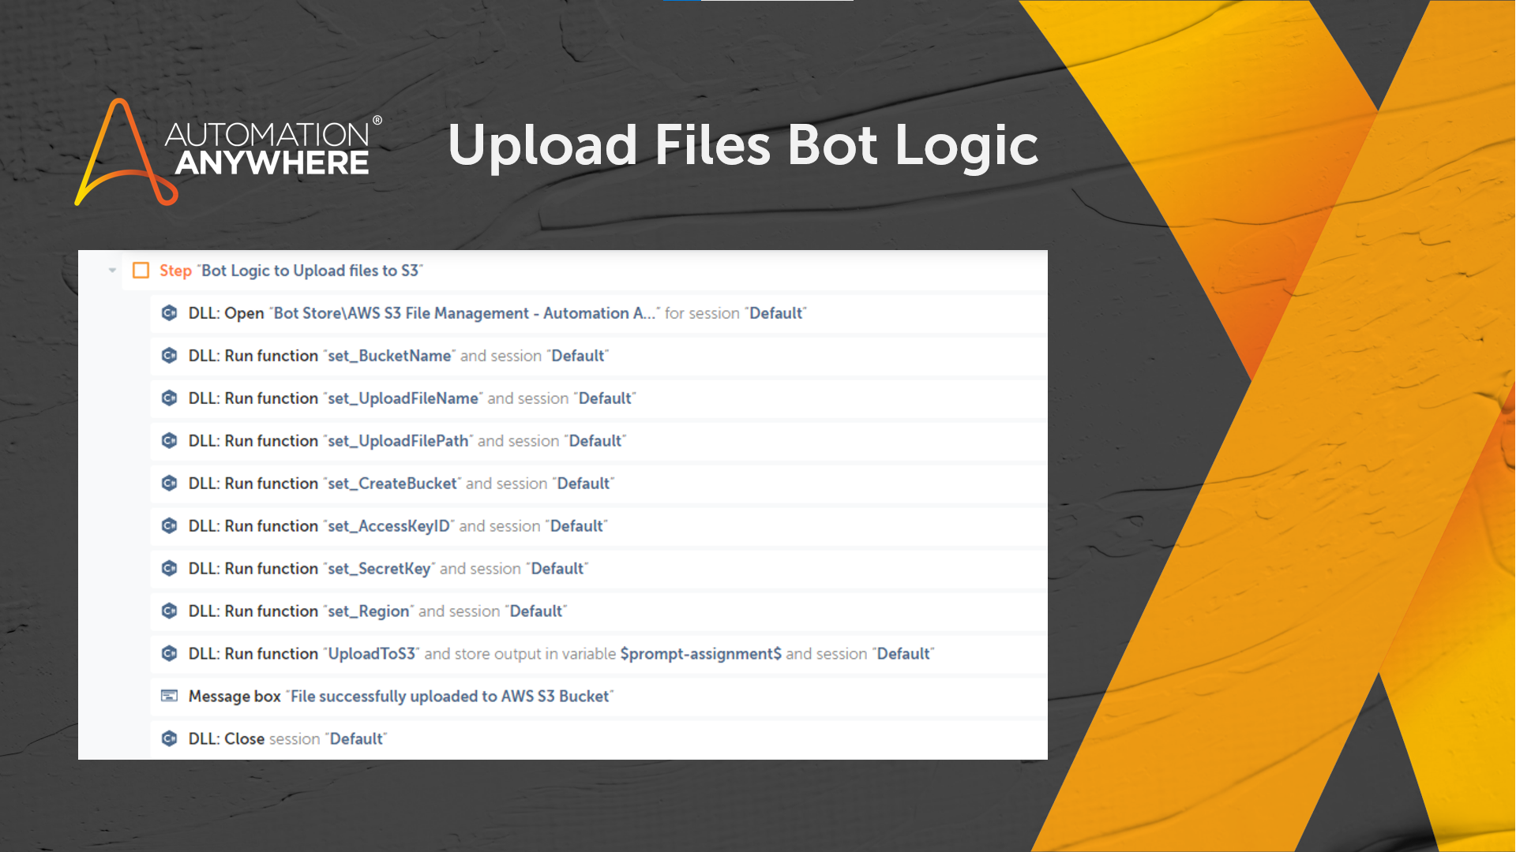Click the $prompt-assignment$ variable text

pyautogui.click(x=700, y=654)
